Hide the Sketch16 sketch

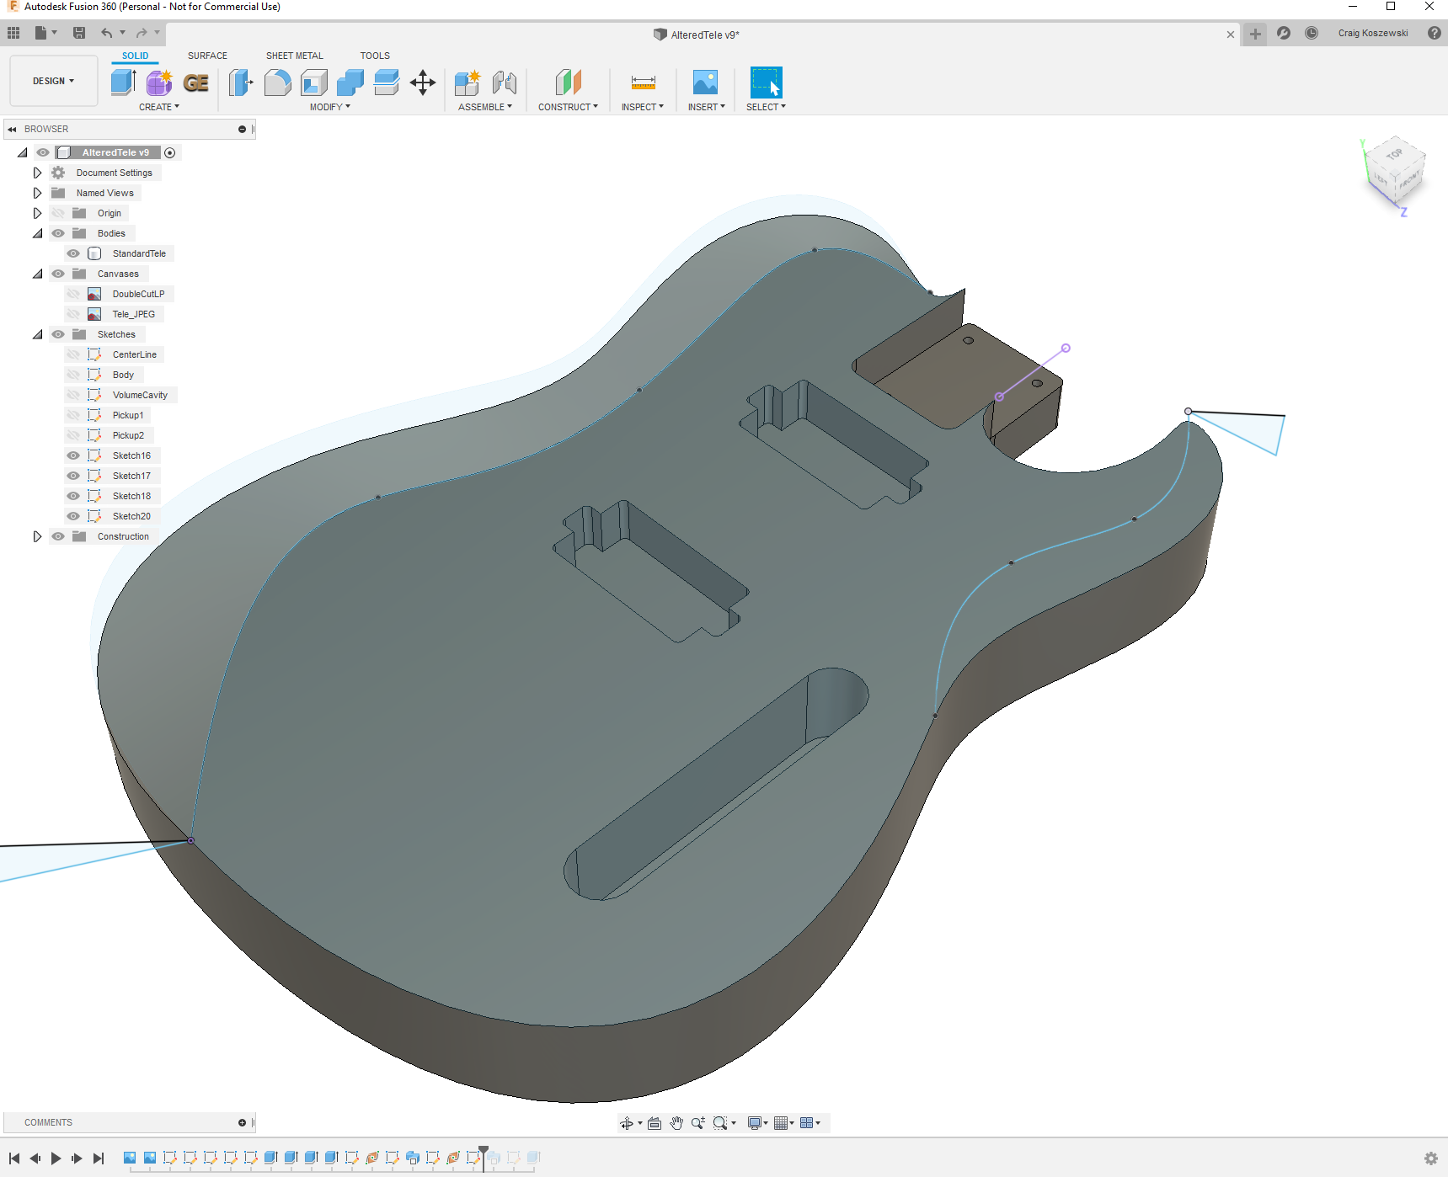73,455
